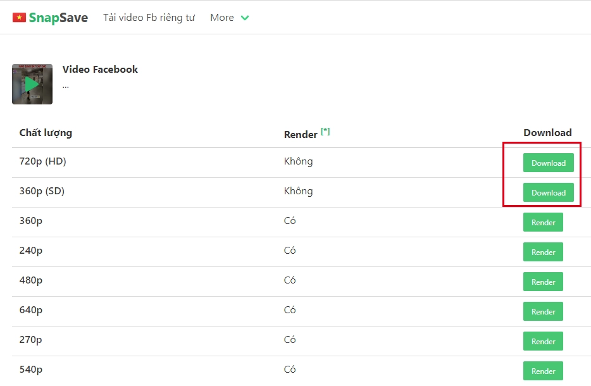Click the [*] note link beside Render header

(x=325, y=130)
